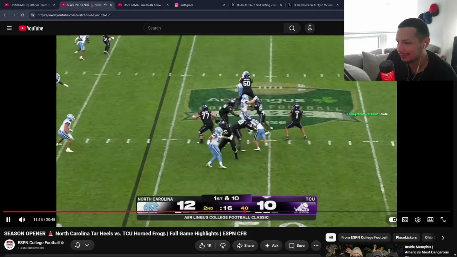Go back in browser history
Image resolution: width=457 pixels, height=257 pixels.
[5, 15]
